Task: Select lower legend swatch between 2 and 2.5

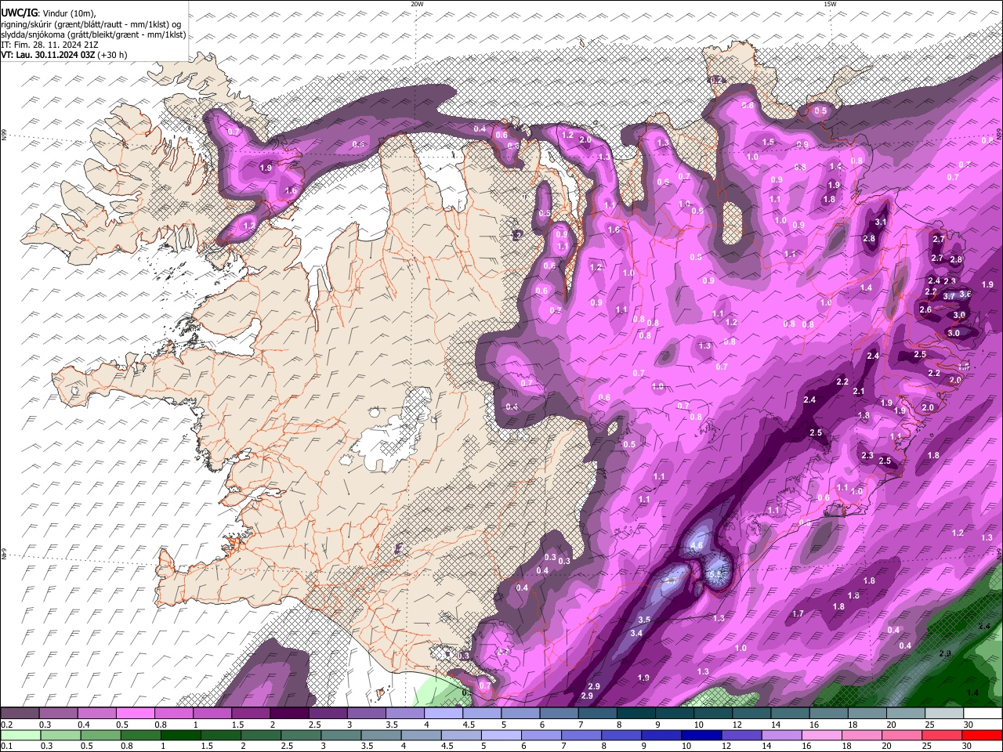Action: [261, 736]
